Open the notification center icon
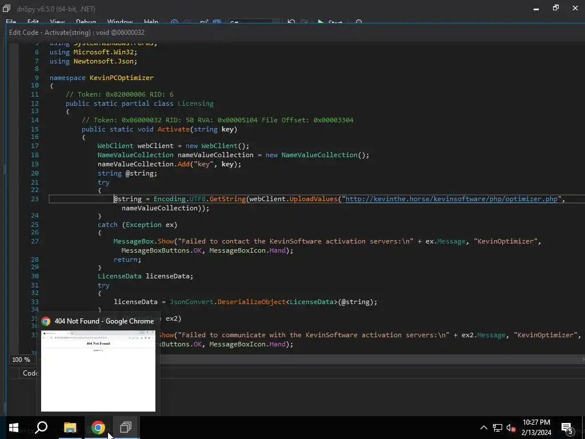 tap(567, 428)
